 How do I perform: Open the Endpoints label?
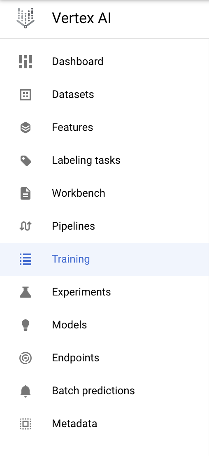pos(76,358)
